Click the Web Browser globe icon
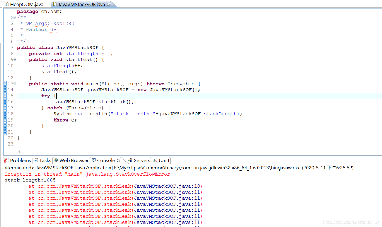This screenshot has height=227, width=382. tap(56, 160)
